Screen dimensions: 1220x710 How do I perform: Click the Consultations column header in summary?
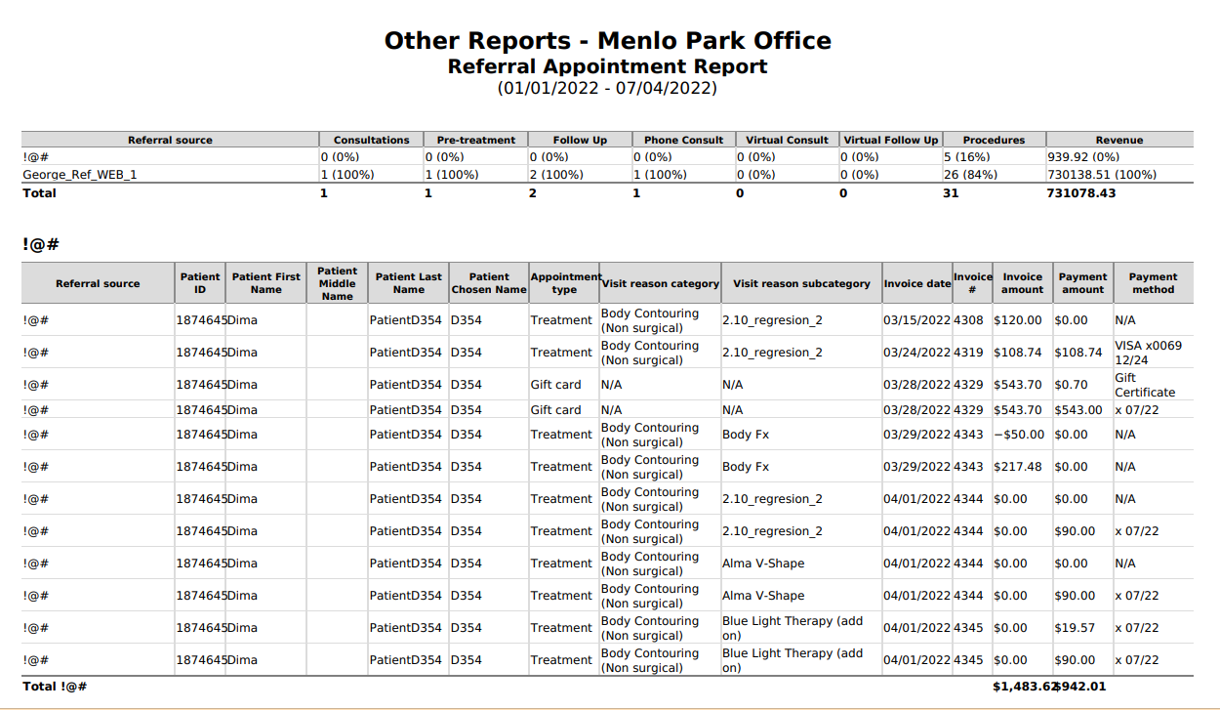[371, 140]
